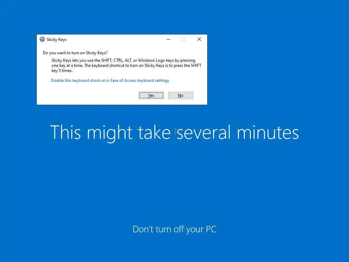Click blank white space left of Yes button
The height and width of the screenshot is (262, 349).
[x=89, y=96]
